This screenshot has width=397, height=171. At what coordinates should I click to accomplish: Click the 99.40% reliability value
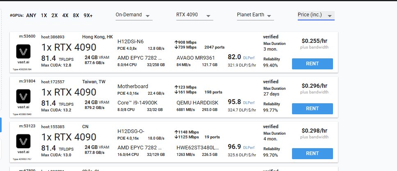click(x=270, y=65)
